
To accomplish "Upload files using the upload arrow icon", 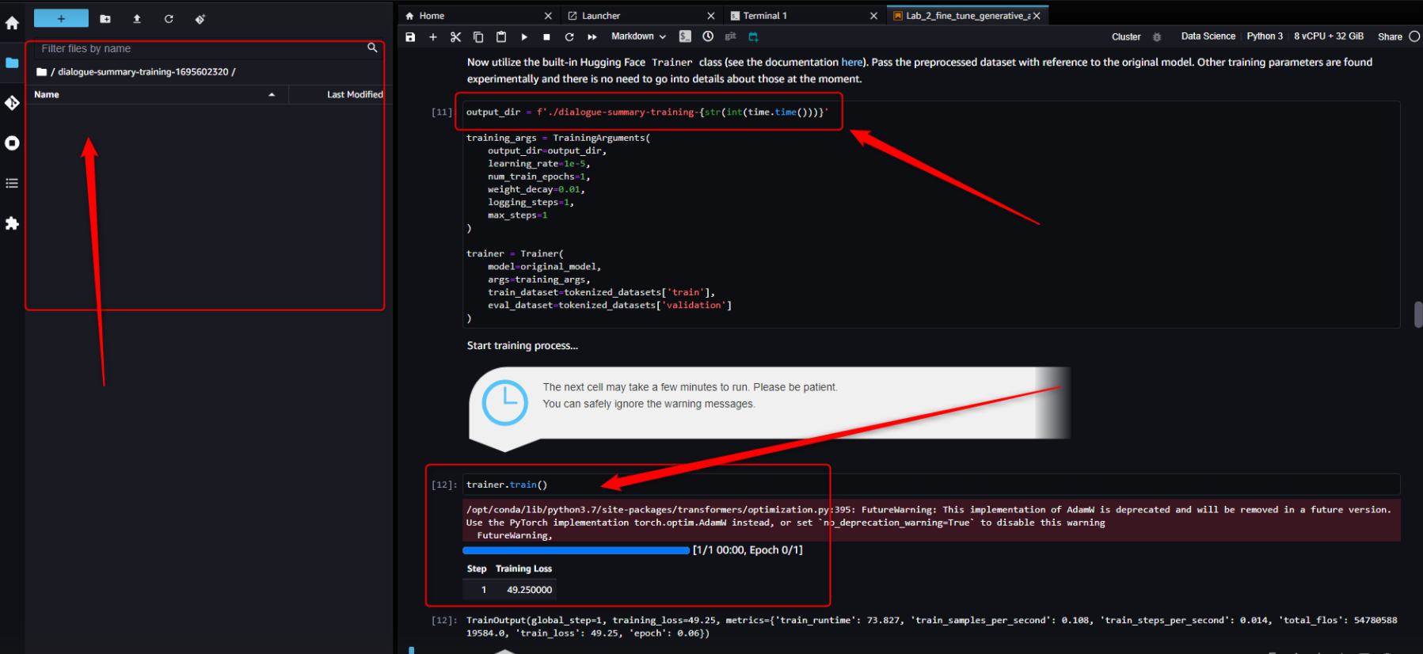I will point(137,19).
